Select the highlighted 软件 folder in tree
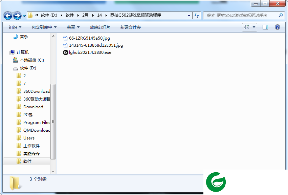 27,161
